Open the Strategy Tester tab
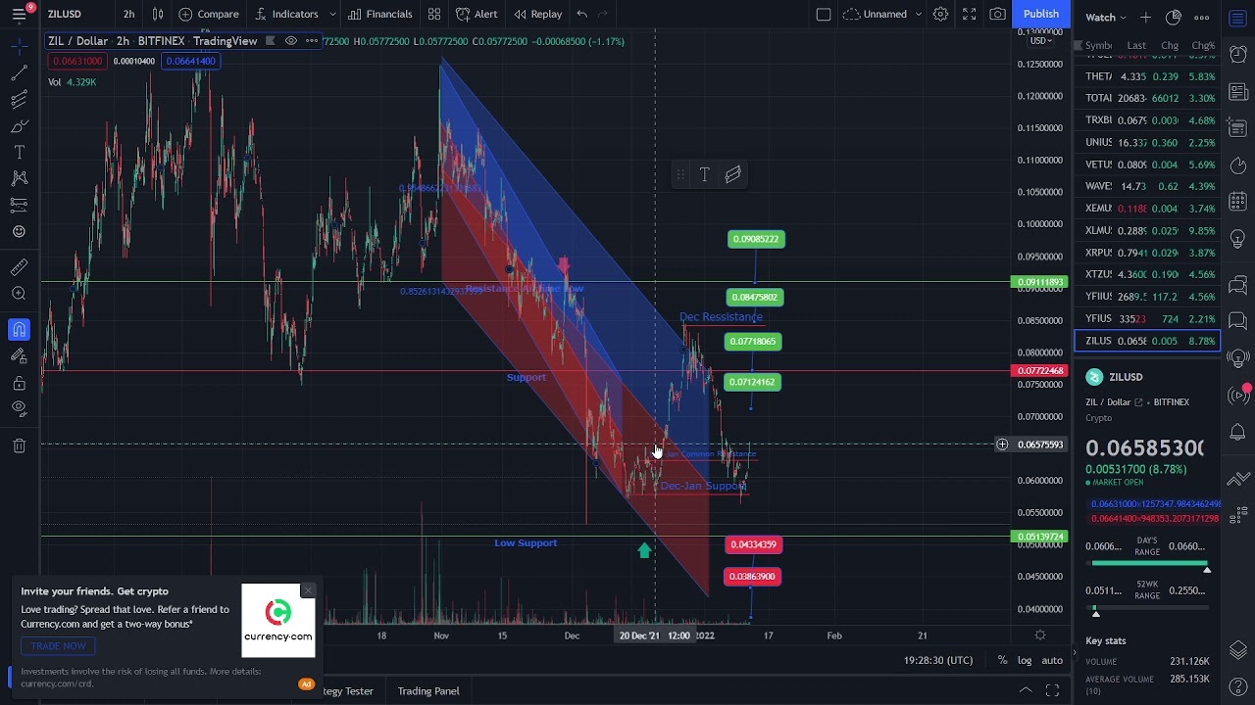 click(348, 691)
